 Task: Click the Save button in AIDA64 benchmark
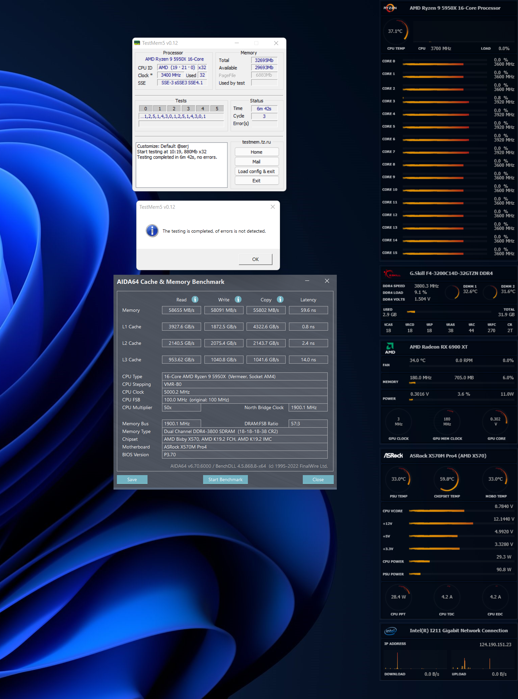pos(132,479)
